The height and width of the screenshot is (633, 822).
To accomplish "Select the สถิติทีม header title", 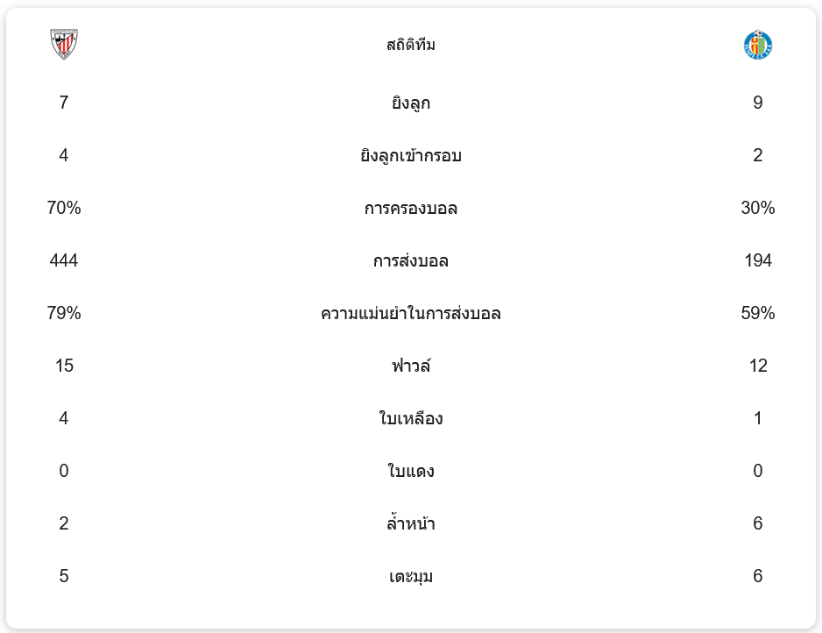I will 411,45.
